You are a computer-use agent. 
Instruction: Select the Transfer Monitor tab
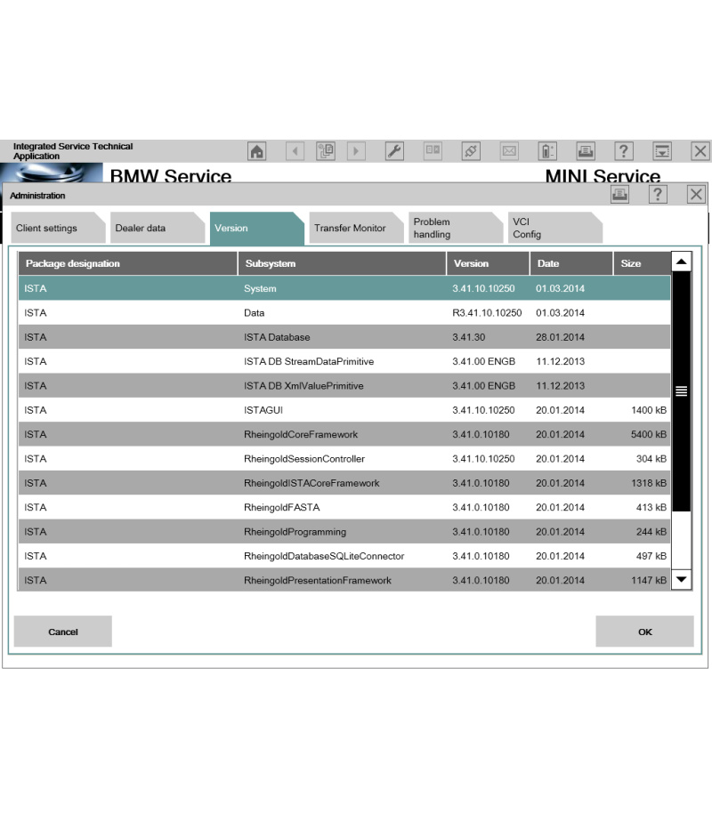tap(352, 229)
